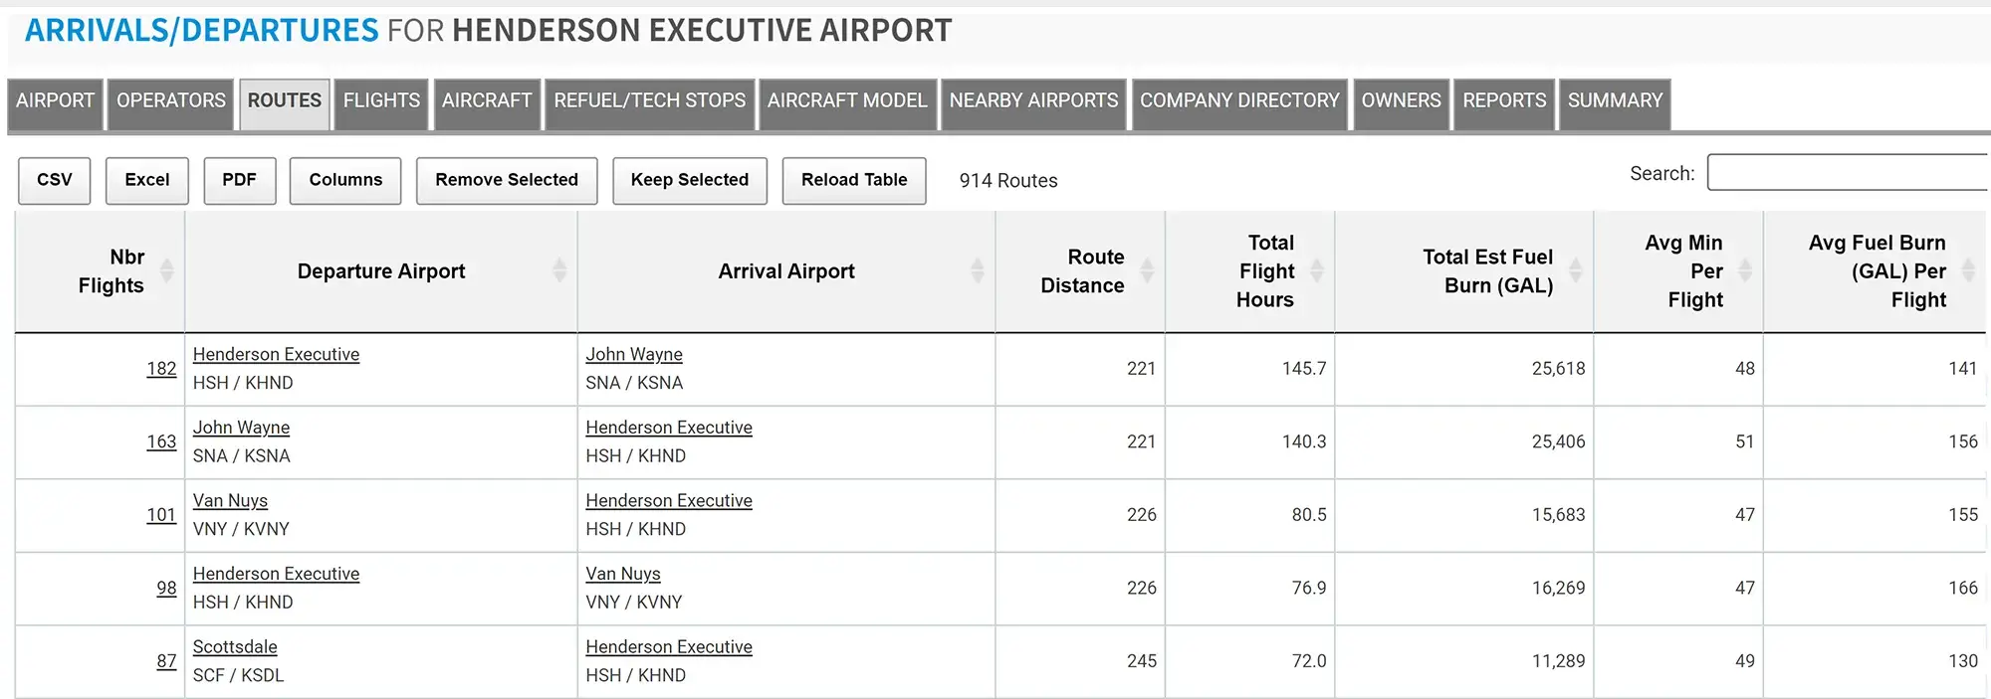Select the Refuel/Tech Stops tab
The image size is (1991, 699).
tap(649, 101)
